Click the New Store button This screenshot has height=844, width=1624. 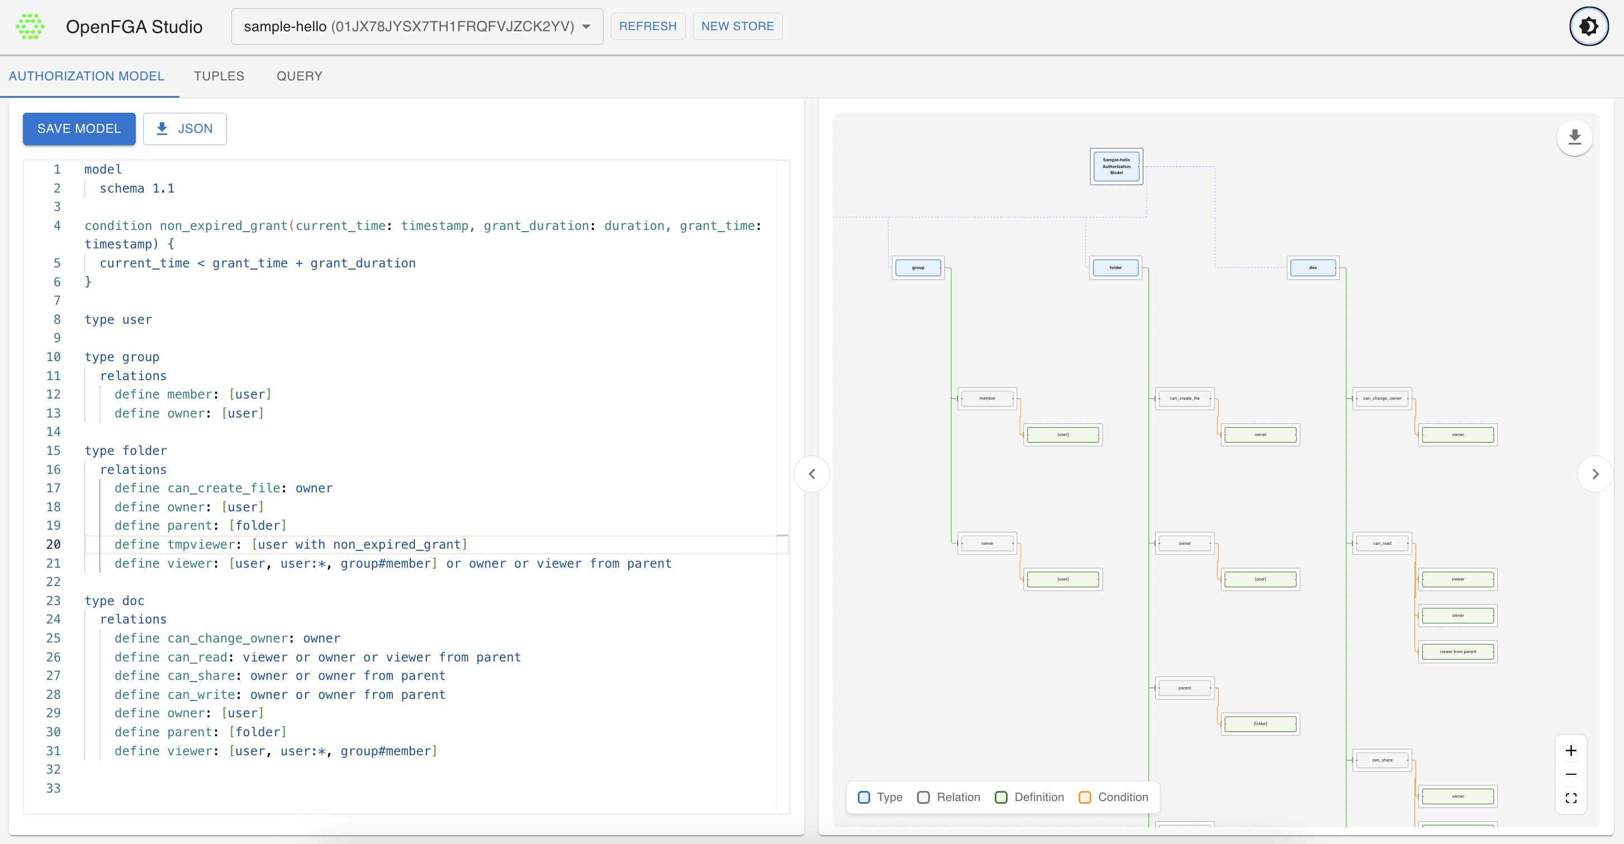pos(737,26)
